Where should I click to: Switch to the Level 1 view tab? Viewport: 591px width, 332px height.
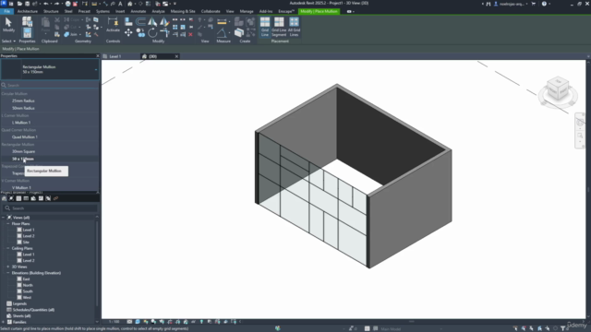115,56
